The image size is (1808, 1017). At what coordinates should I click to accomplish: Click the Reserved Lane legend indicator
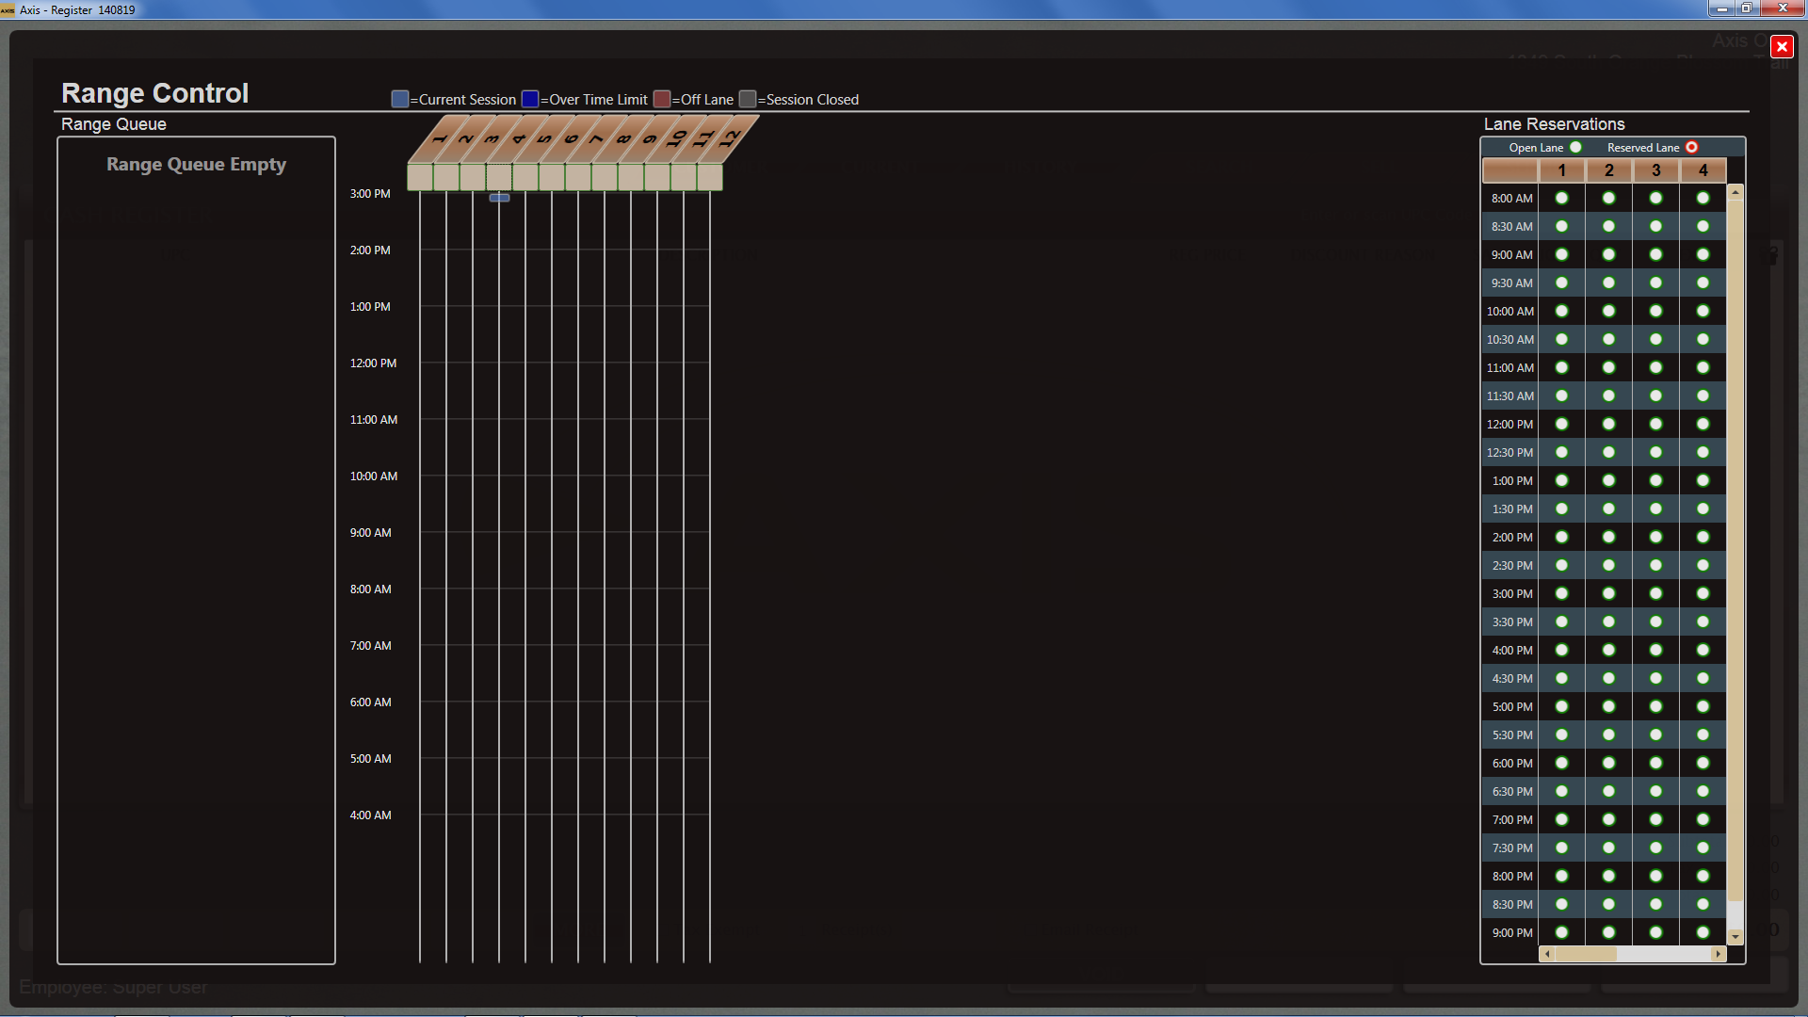1692,147
